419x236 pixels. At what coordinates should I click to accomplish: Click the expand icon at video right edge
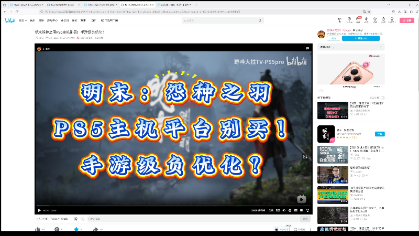[x=305, y=156]
